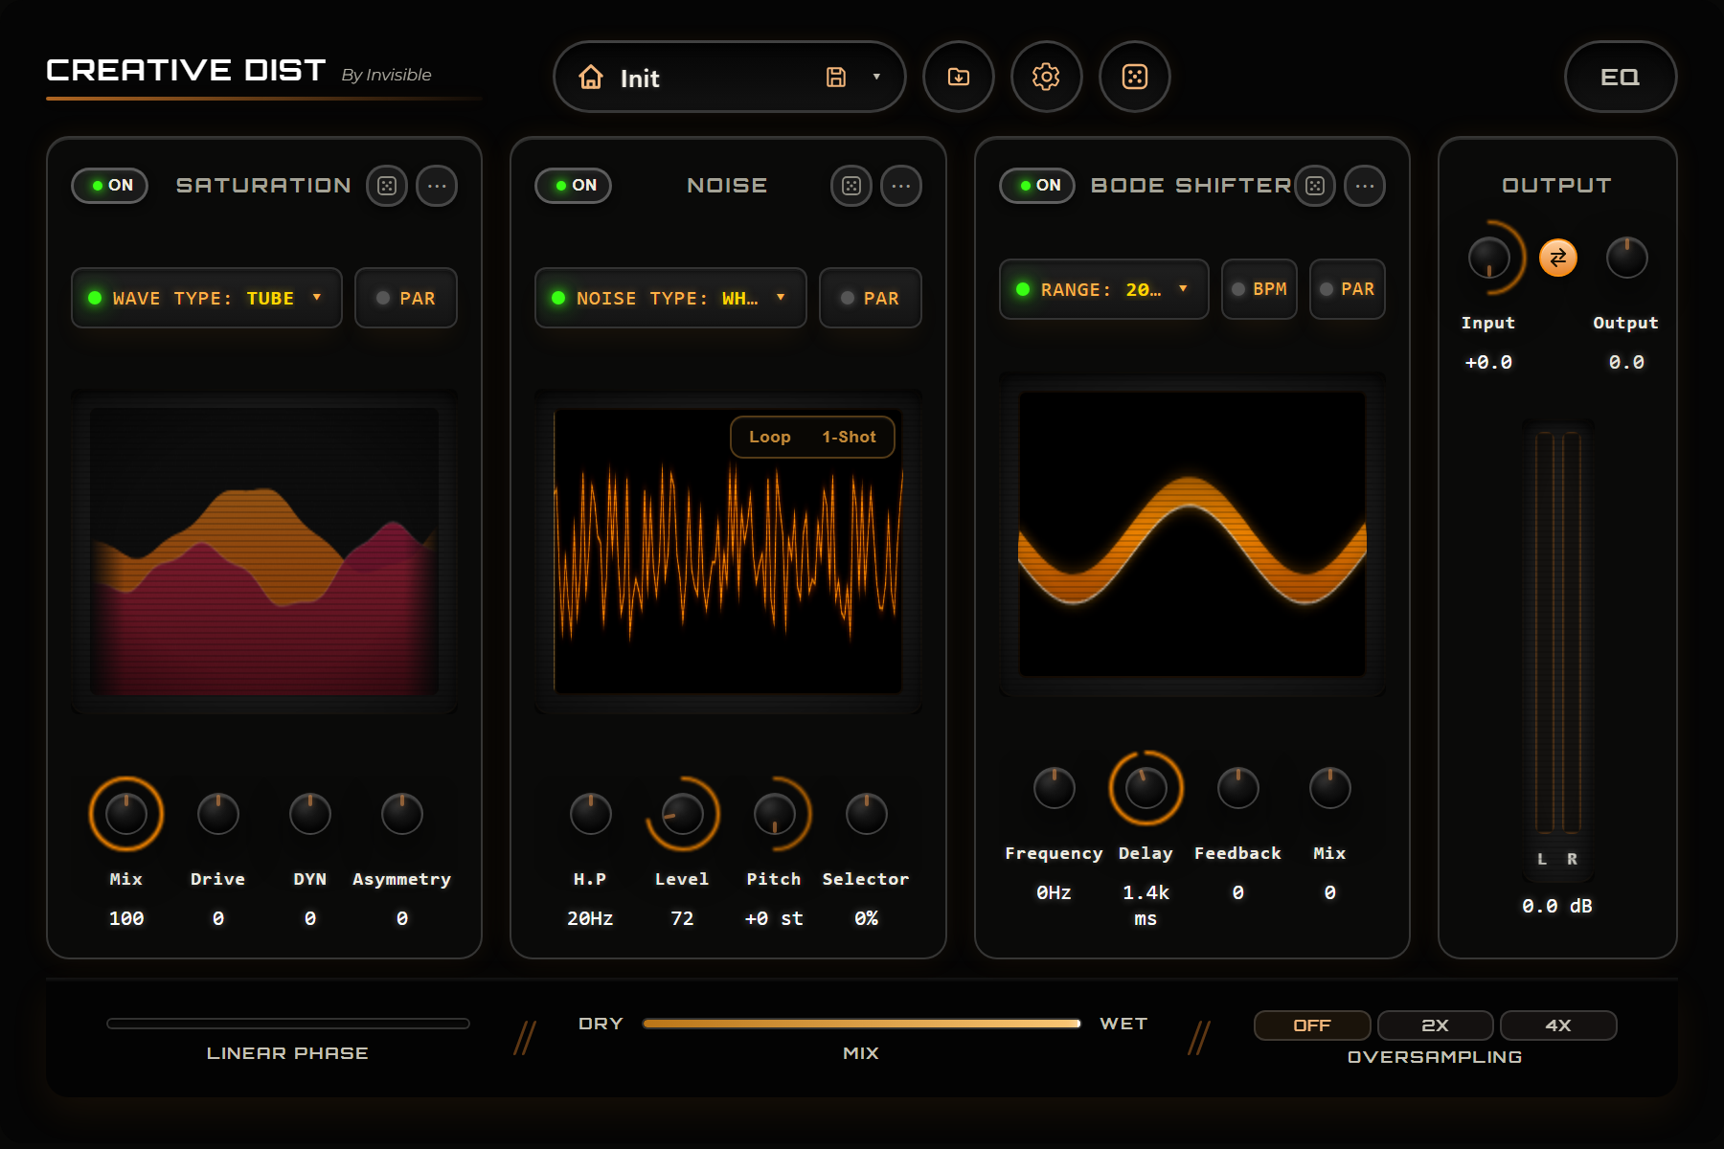Open the EQ panel
Image resolution: width=1724 pixels, height=1149 pixels.
click(1620, 77)
